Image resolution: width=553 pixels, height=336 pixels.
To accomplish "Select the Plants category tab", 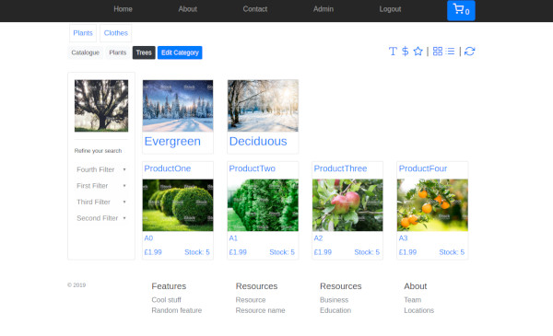I will 83,33.
